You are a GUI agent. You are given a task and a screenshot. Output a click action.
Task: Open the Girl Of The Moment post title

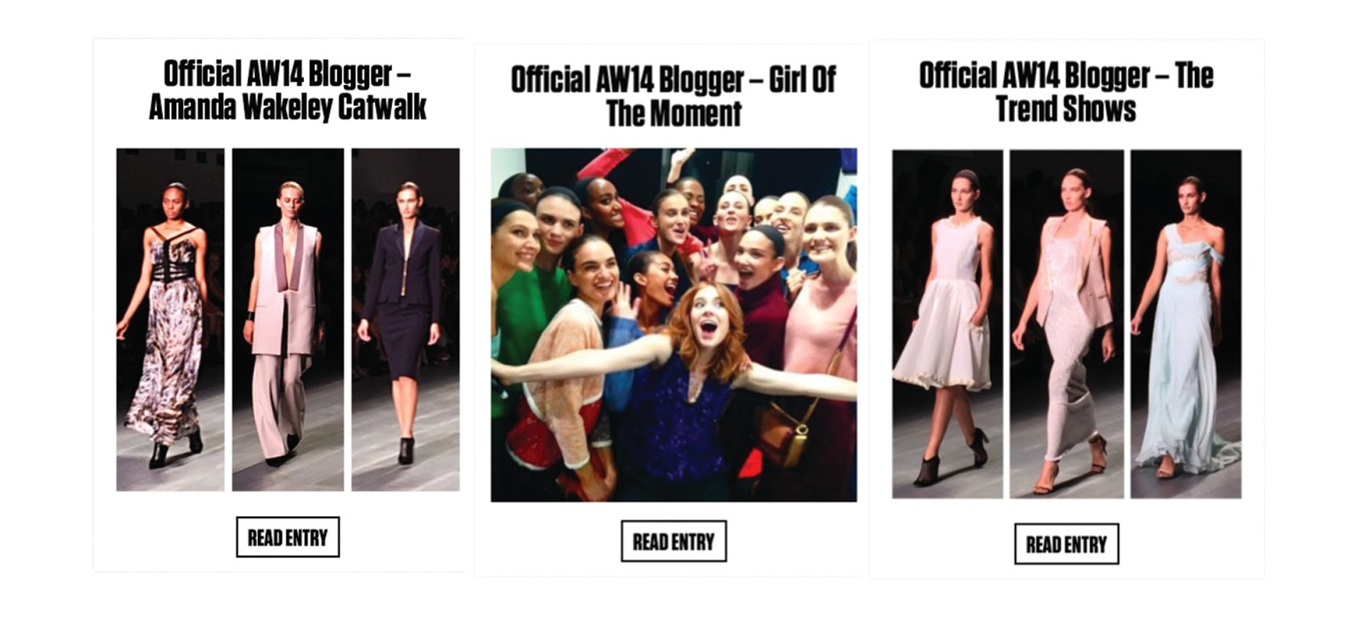coord(673,96)
